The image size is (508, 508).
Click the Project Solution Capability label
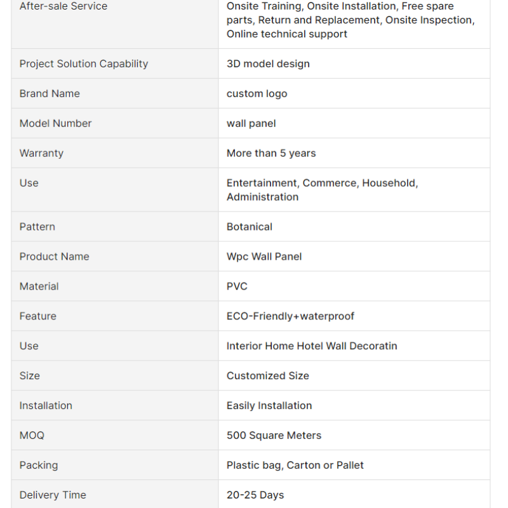[84, 64]
